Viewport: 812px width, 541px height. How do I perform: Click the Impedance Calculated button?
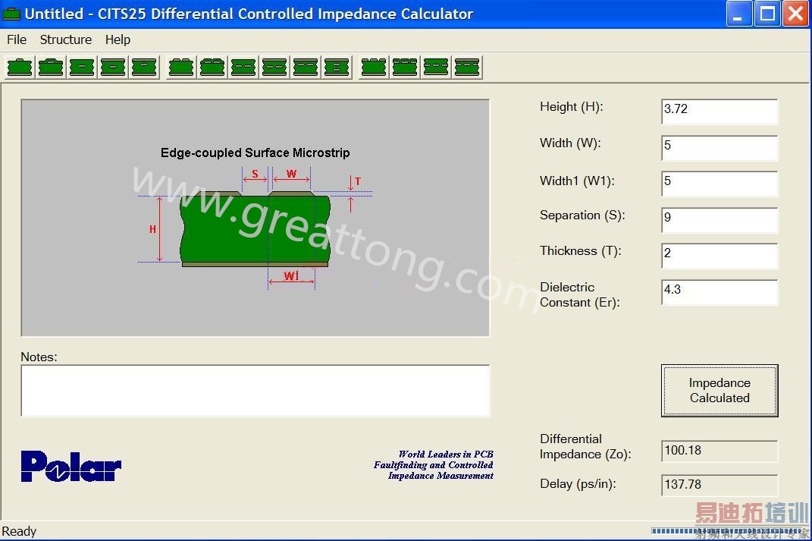[x=720, y=390]
